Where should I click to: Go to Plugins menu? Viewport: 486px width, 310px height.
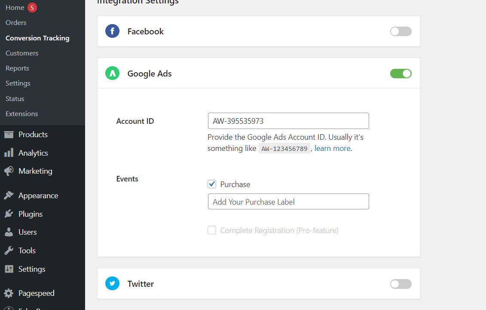click(31, 214)
